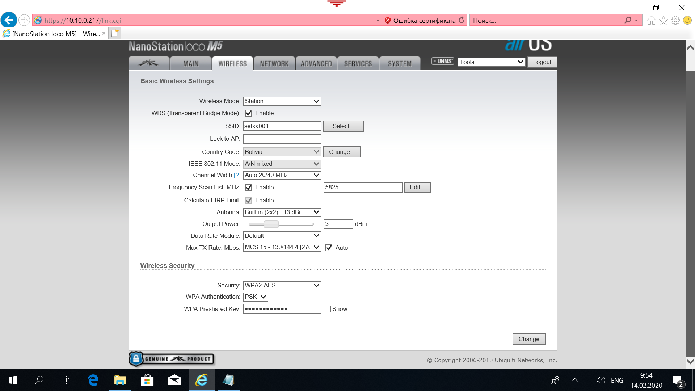Open People icon in system tray
The width and height of the screenshot is (695, 391).
(x=555, y=380)
